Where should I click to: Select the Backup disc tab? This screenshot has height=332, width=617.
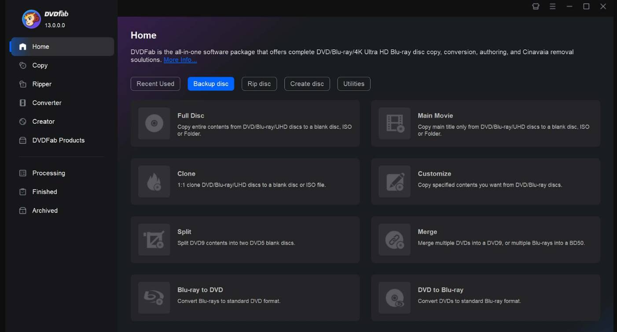pos(211,84)
